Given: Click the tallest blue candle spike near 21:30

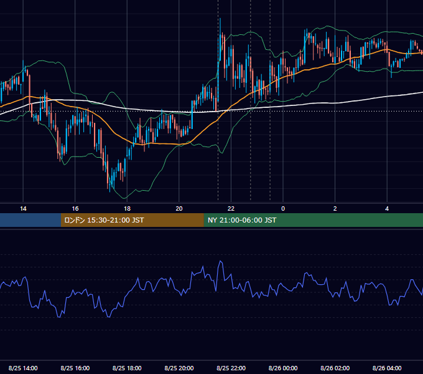Looking at the screenshot, I should (220, 40).
